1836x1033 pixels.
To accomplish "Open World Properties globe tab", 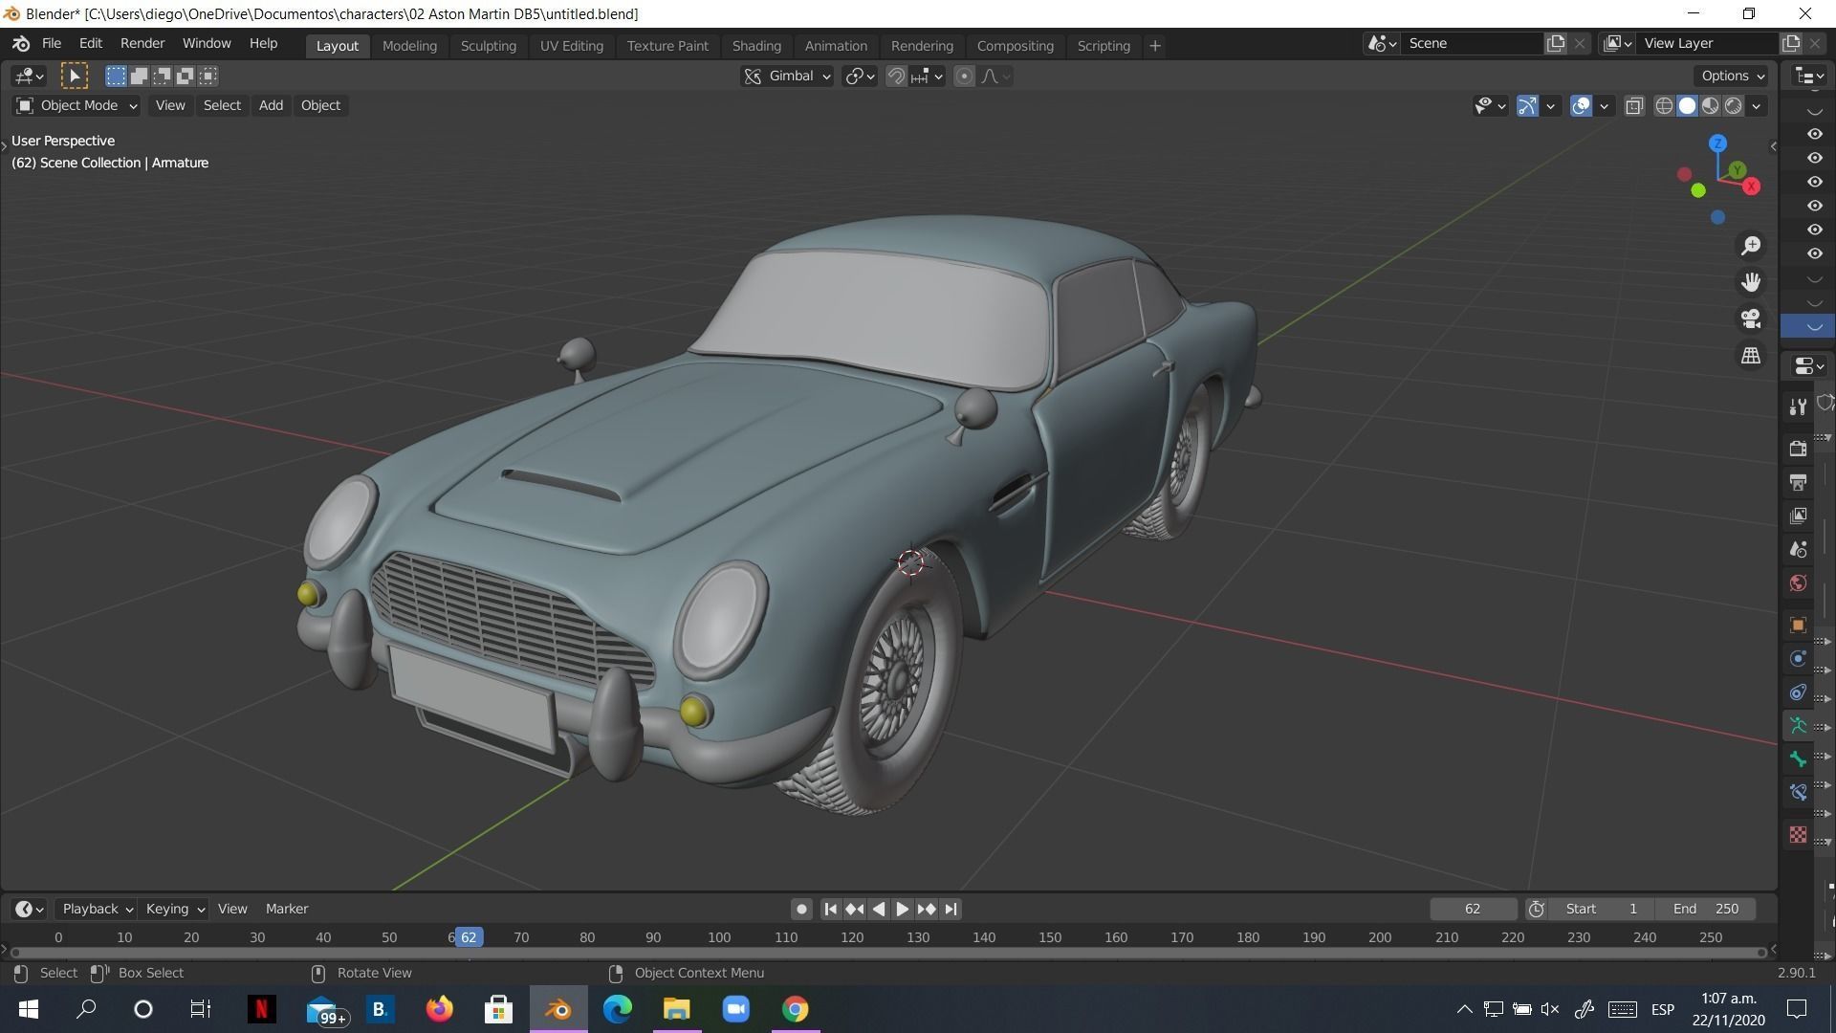I will tap(1798, 583).
